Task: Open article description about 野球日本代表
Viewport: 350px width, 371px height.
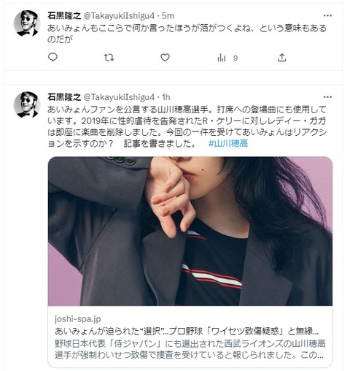Action: 190,349
